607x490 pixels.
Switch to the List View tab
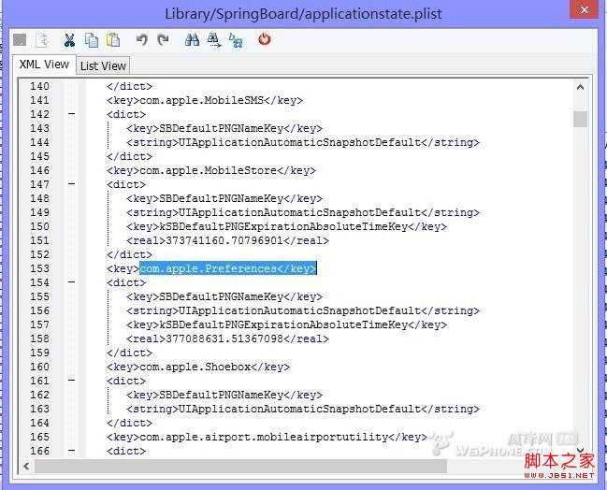point(103,65)
